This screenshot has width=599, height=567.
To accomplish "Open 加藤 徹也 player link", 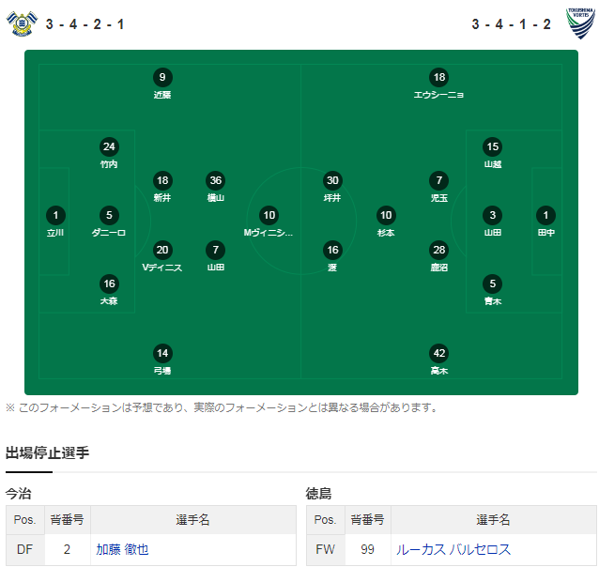I will click(122, 549).
